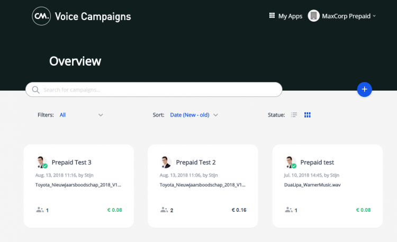Open the Prepaid Test 2 campaign
This screenshot has width=397, height=242.
coord(195,163)
